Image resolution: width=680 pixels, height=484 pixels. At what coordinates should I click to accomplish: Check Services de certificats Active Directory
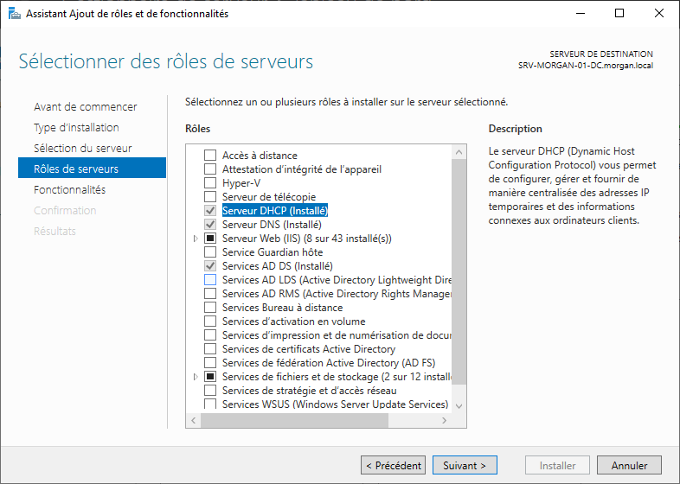pos(210,349)
